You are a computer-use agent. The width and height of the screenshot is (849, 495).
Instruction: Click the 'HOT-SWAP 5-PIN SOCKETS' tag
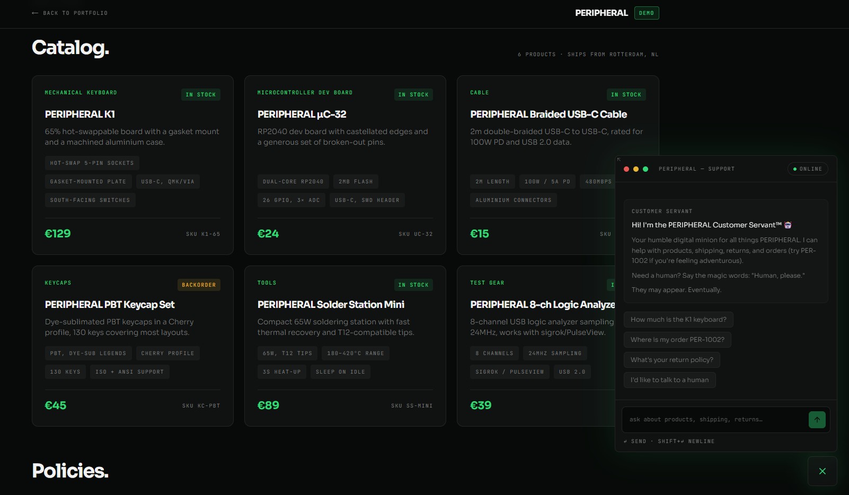coord(92,163)
